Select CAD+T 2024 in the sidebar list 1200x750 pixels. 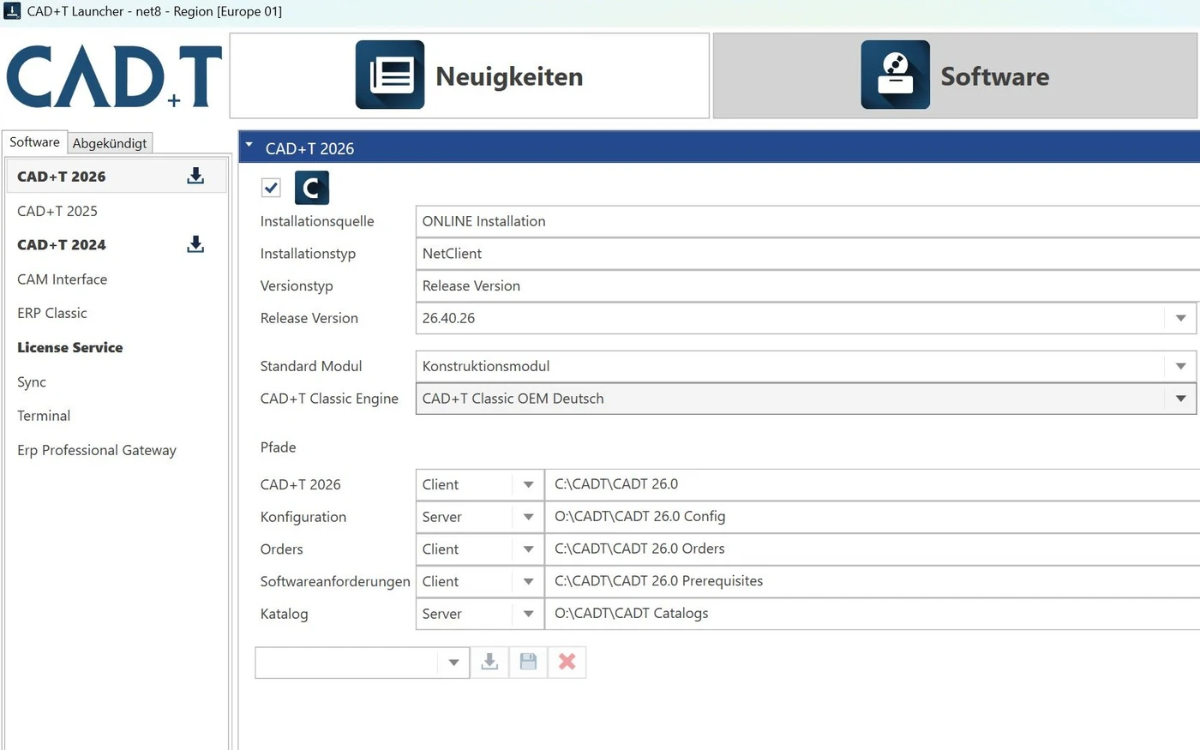116,244
